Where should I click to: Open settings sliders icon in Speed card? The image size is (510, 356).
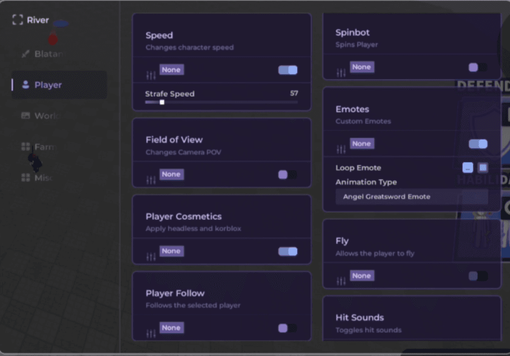(x=151, y=75)
